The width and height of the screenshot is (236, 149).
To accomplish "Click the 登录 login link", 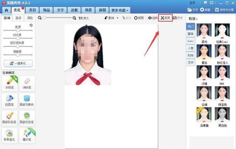I will [192, 3].
